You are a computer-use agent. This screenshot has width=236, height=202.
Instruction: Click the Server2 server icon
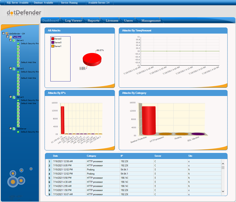tap(14, 69)
